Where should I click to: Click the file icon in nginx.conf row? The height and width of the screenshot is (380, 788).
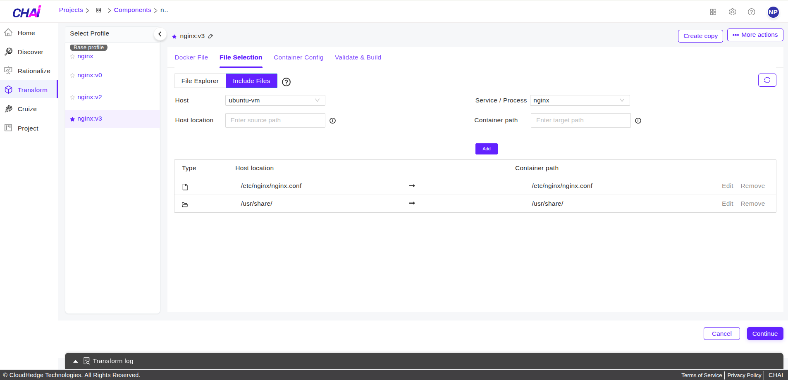(x=185, y=187)
